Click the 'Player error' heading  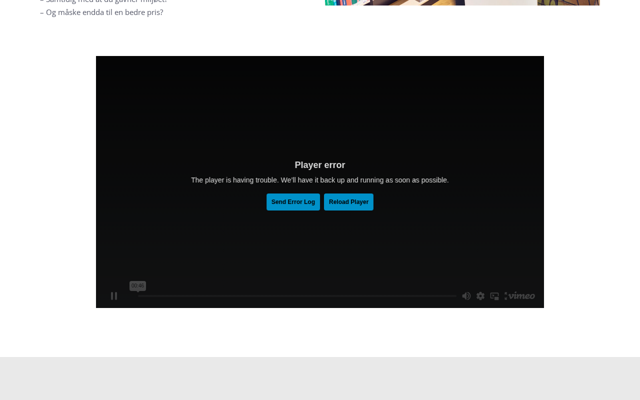(320, 165)
